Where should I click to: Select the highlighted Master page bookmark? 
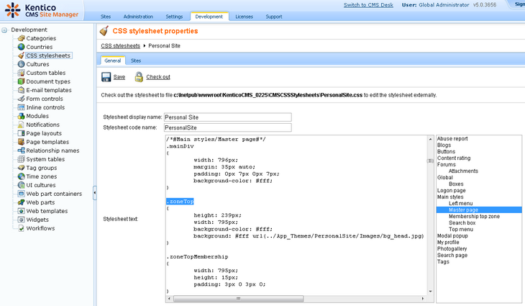point(479,210)
